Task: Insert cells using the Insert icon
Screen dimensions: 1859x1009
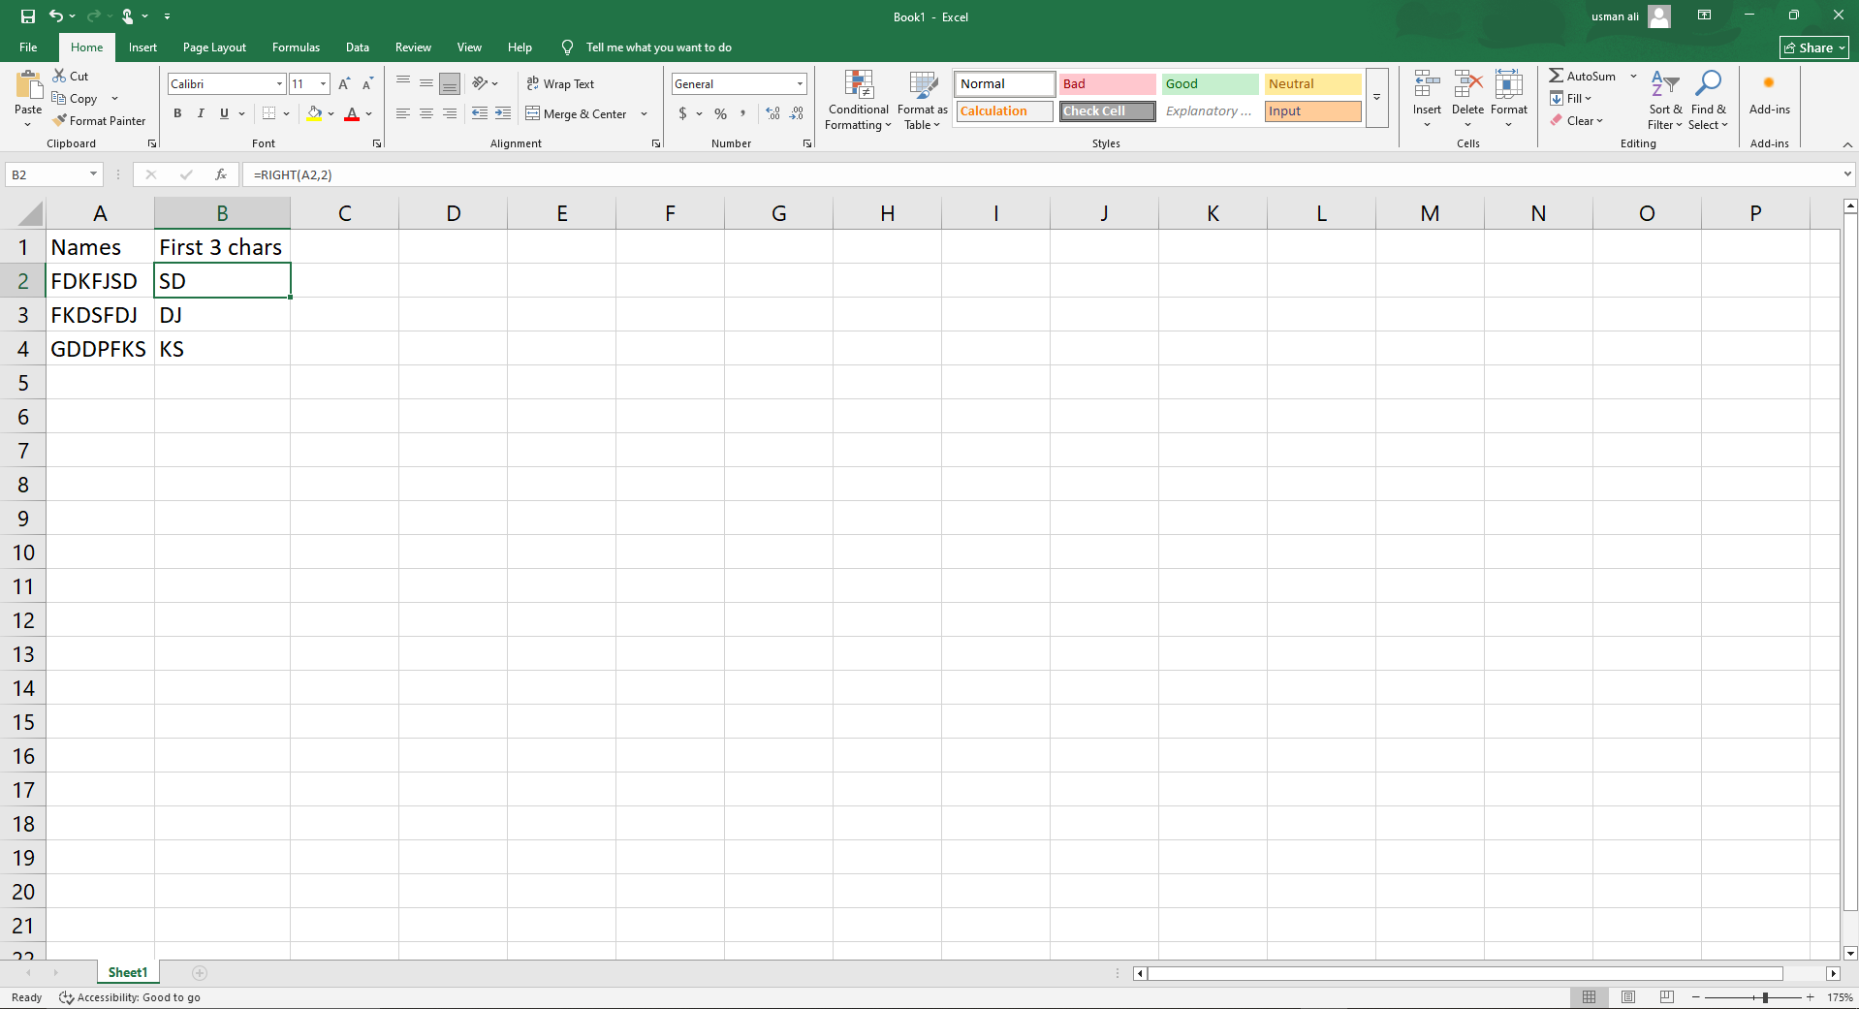Action: click(1427, 85)
